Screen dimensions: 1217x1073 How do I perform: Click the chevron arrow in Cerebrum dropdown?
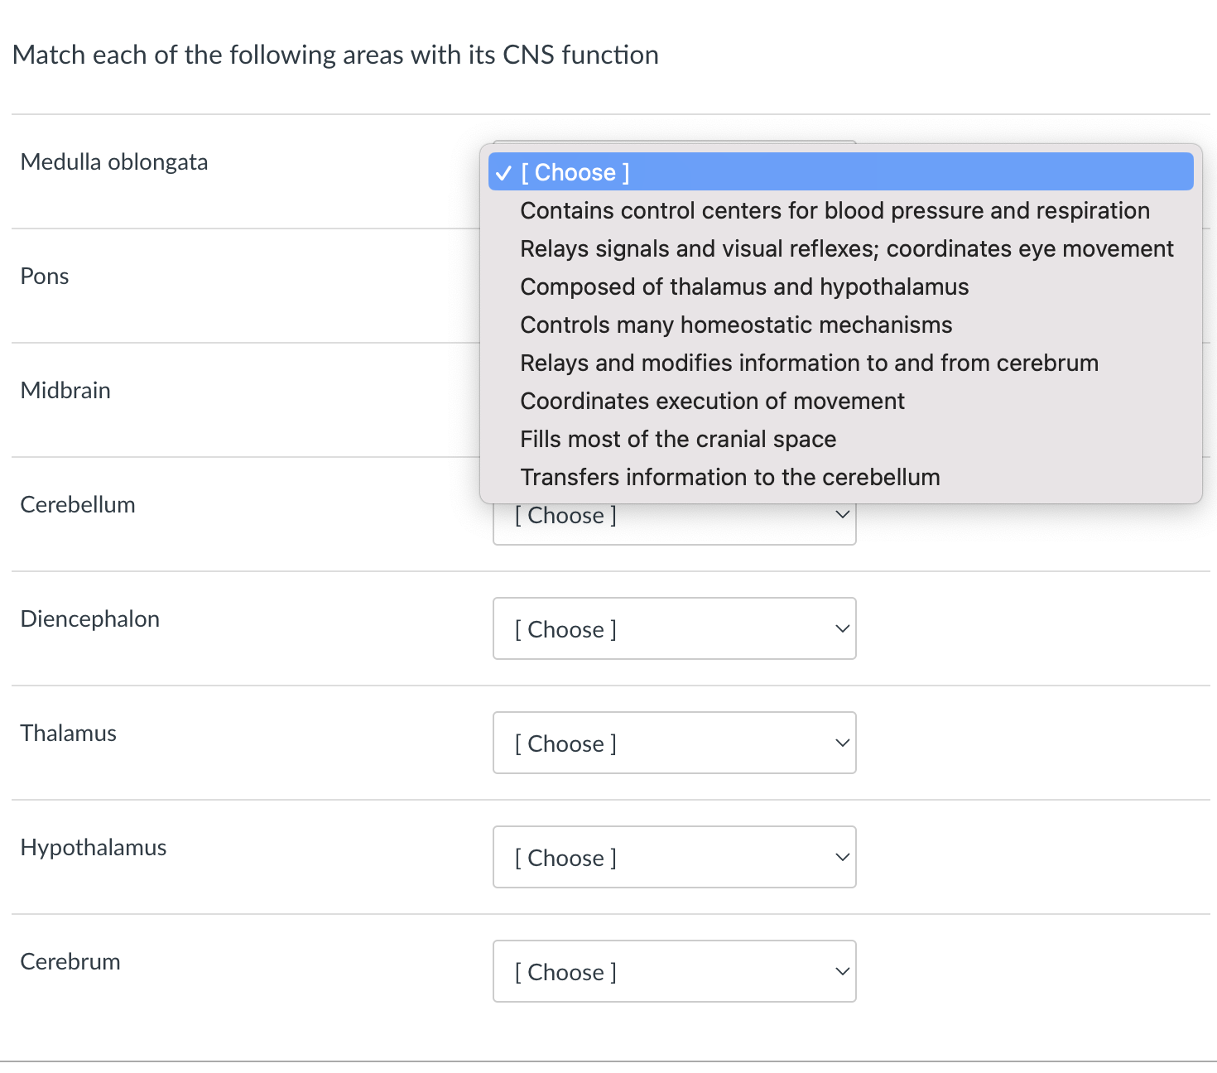pyautogui.click(x=842, y=972)
